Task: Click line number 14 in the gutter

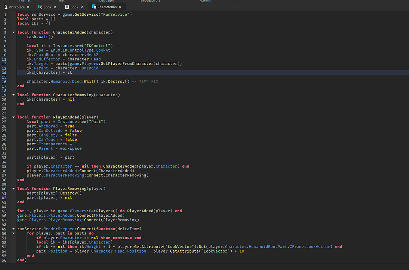Action: (x=4, y=72)
